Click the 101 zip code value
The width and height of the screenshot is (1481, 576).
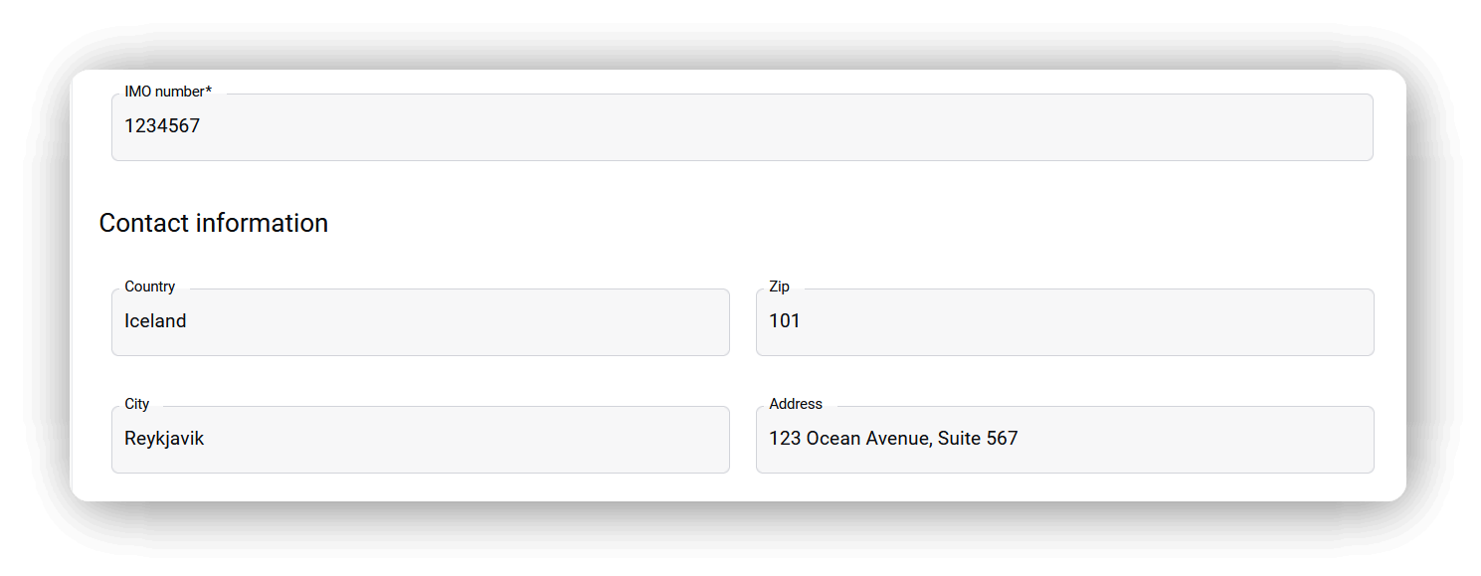[785, 321]
